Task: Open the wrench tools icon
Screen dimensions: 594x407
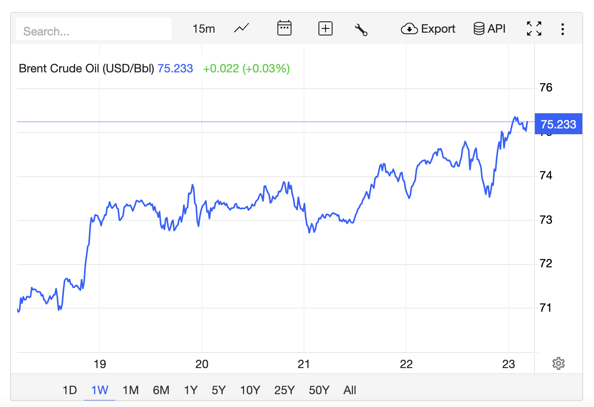Action: (x=361, y=30)
